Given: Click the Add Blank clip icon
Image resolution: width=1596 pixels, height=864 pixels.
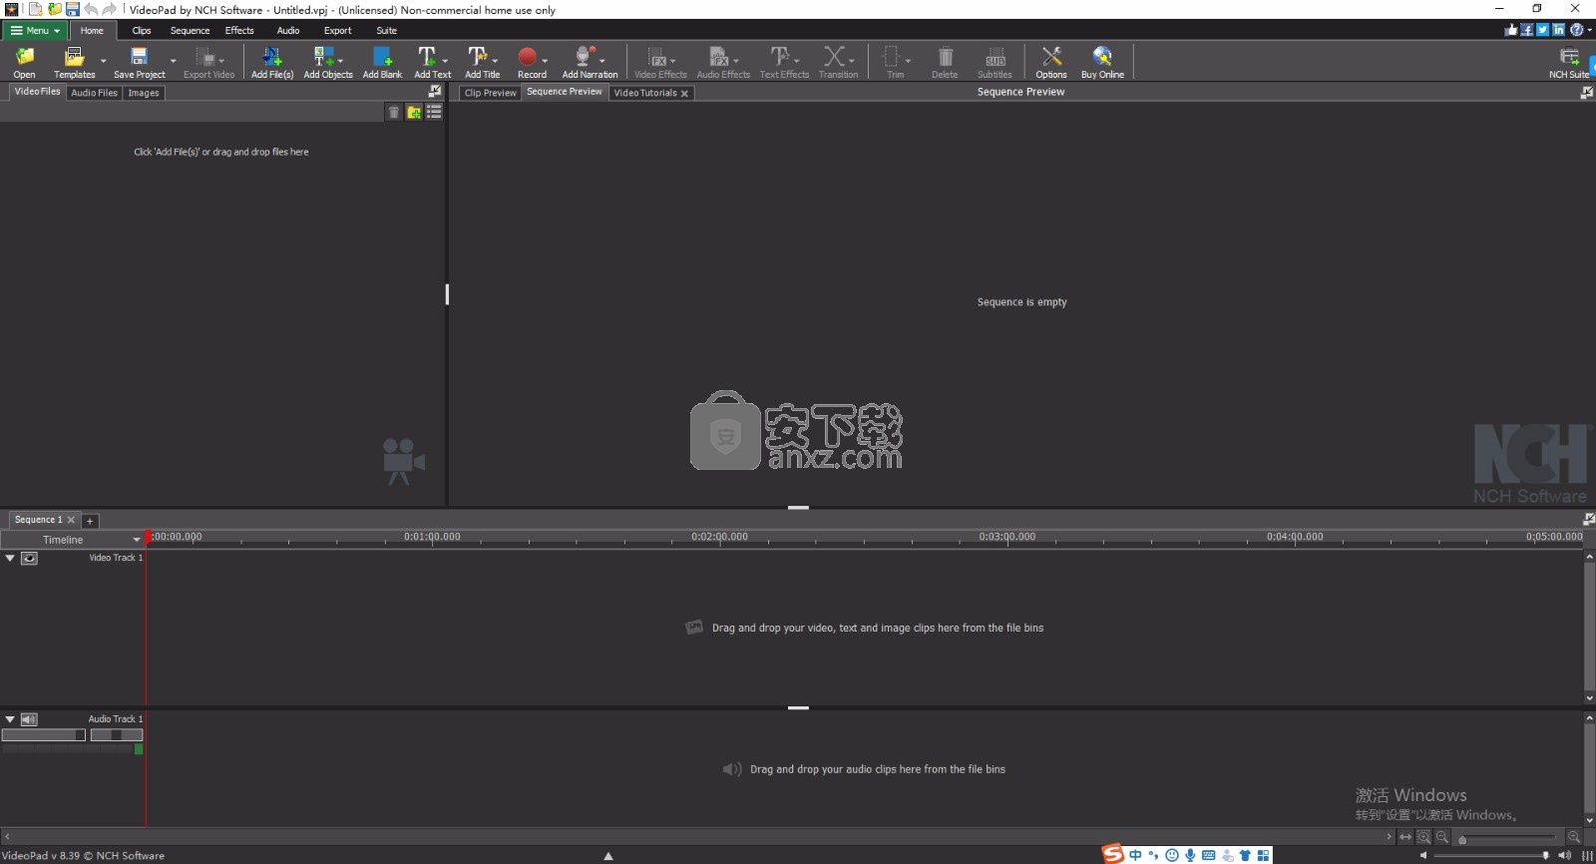Looking at the screenshot, I should tap(382, 62).
